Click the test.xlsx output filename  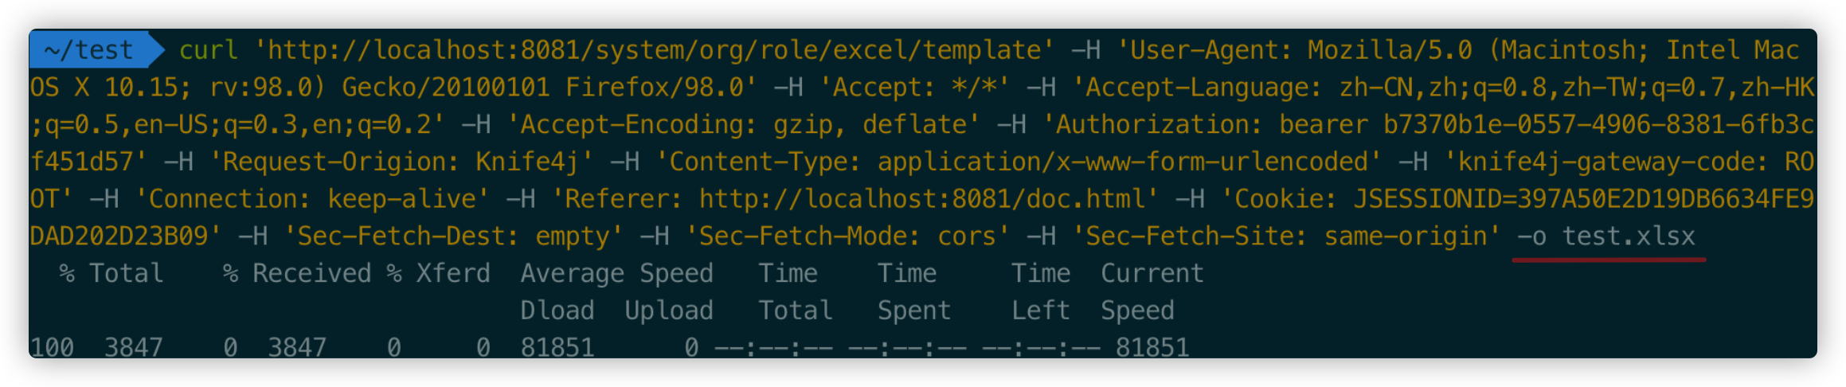pyautogui.click(x=1629, y=236)
